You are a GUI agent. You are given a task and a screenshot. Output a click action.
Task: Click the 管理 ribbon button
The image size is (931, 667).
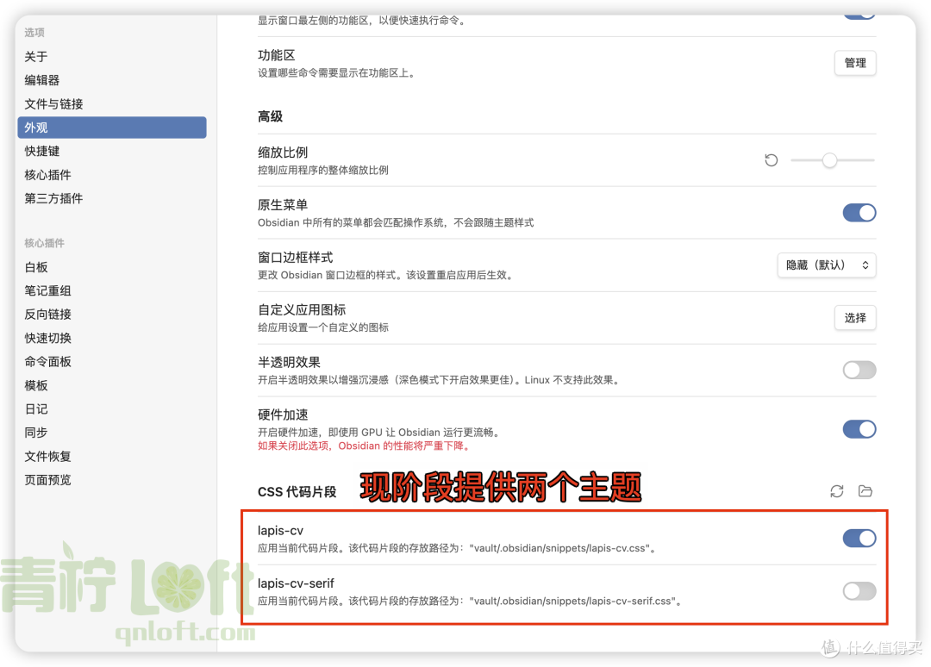[x=855, y=63]
